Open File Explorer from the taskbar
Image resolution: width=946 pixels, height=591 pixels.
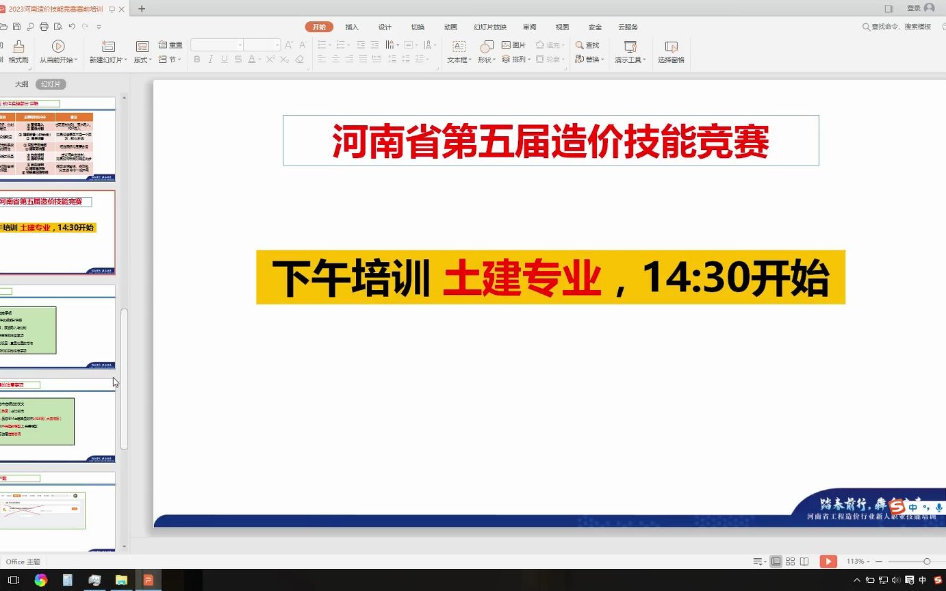click(121, 580)
